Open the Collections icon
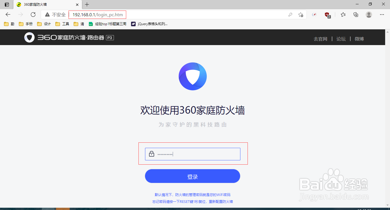The width and height of the screenshot is (390, 210). point(356,15)
